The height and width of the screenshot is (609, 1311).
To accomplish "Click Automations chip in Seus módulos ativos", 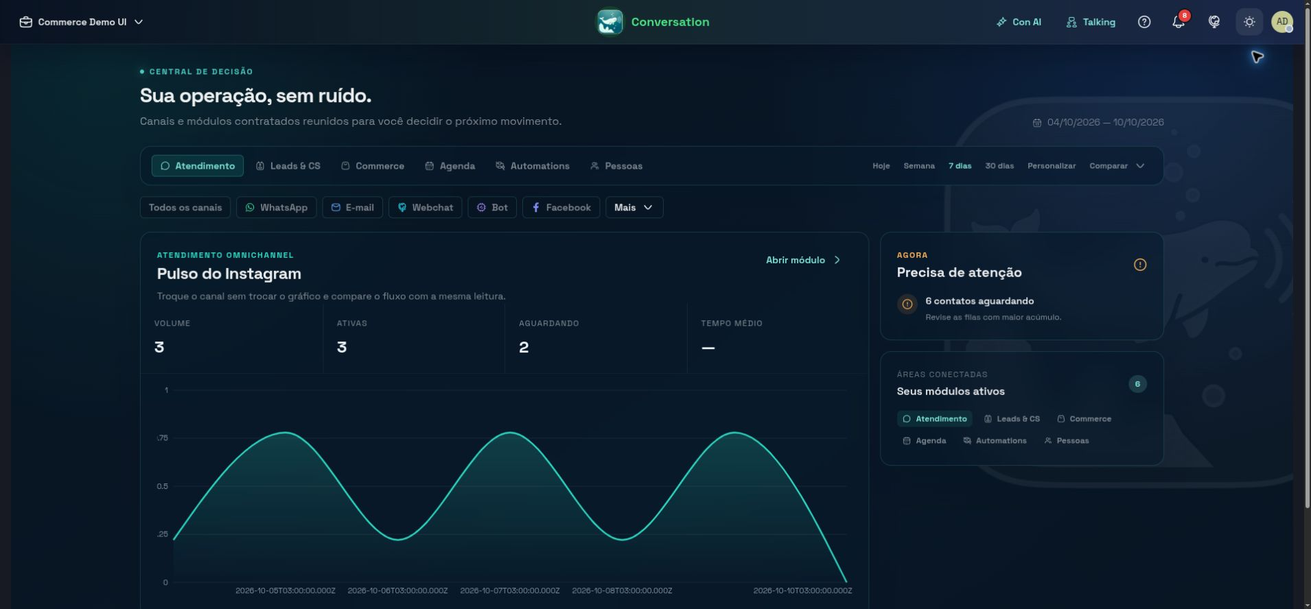I will 995,441.
